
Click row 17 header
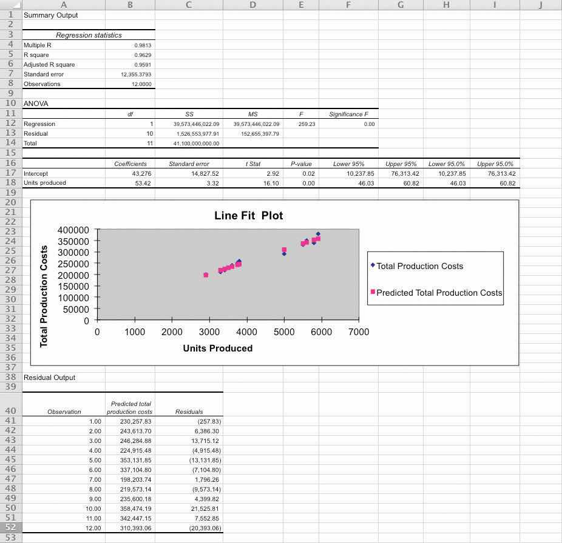point(10,173)
